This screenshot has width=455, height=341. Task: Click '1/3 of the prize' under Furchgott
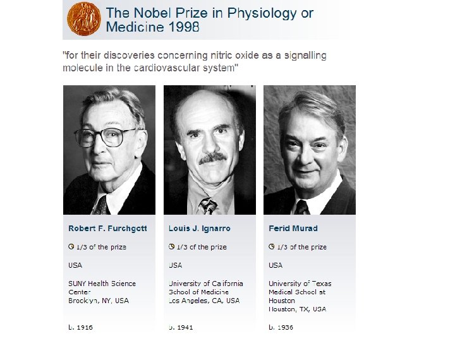[101, 247]
